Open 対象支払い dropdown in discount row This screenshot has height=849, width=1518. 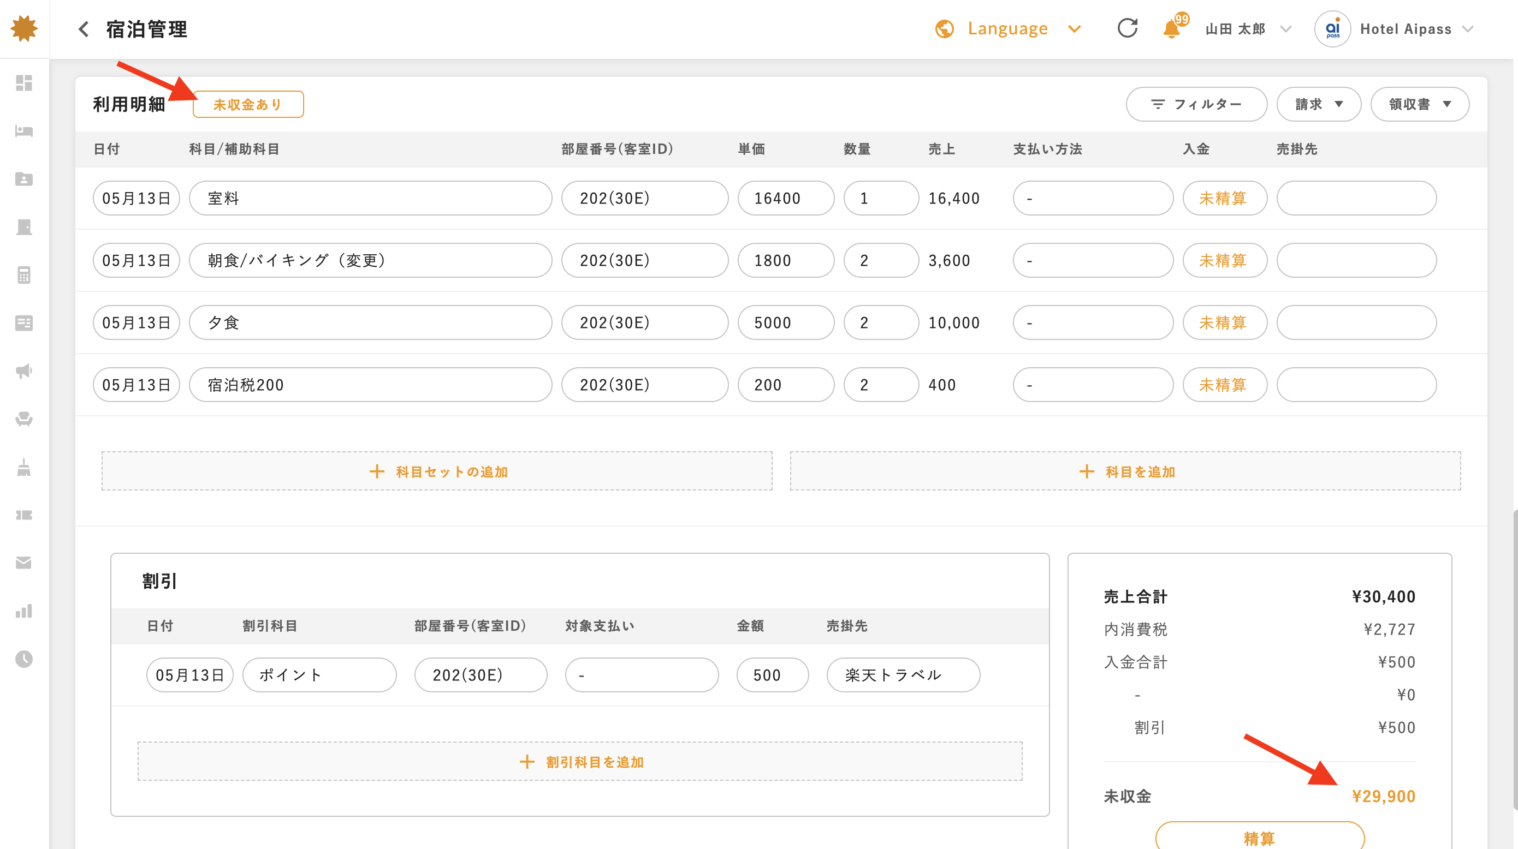[642, 675]
